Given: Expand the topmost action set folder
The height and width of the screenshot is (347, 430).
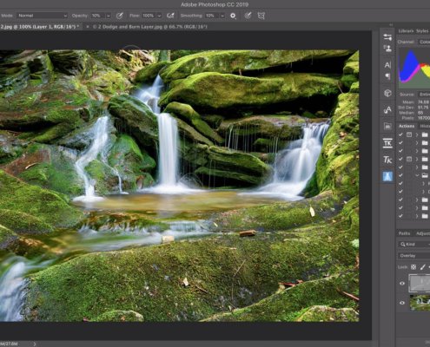Looking at the screenshot, I should coord(417,134).
